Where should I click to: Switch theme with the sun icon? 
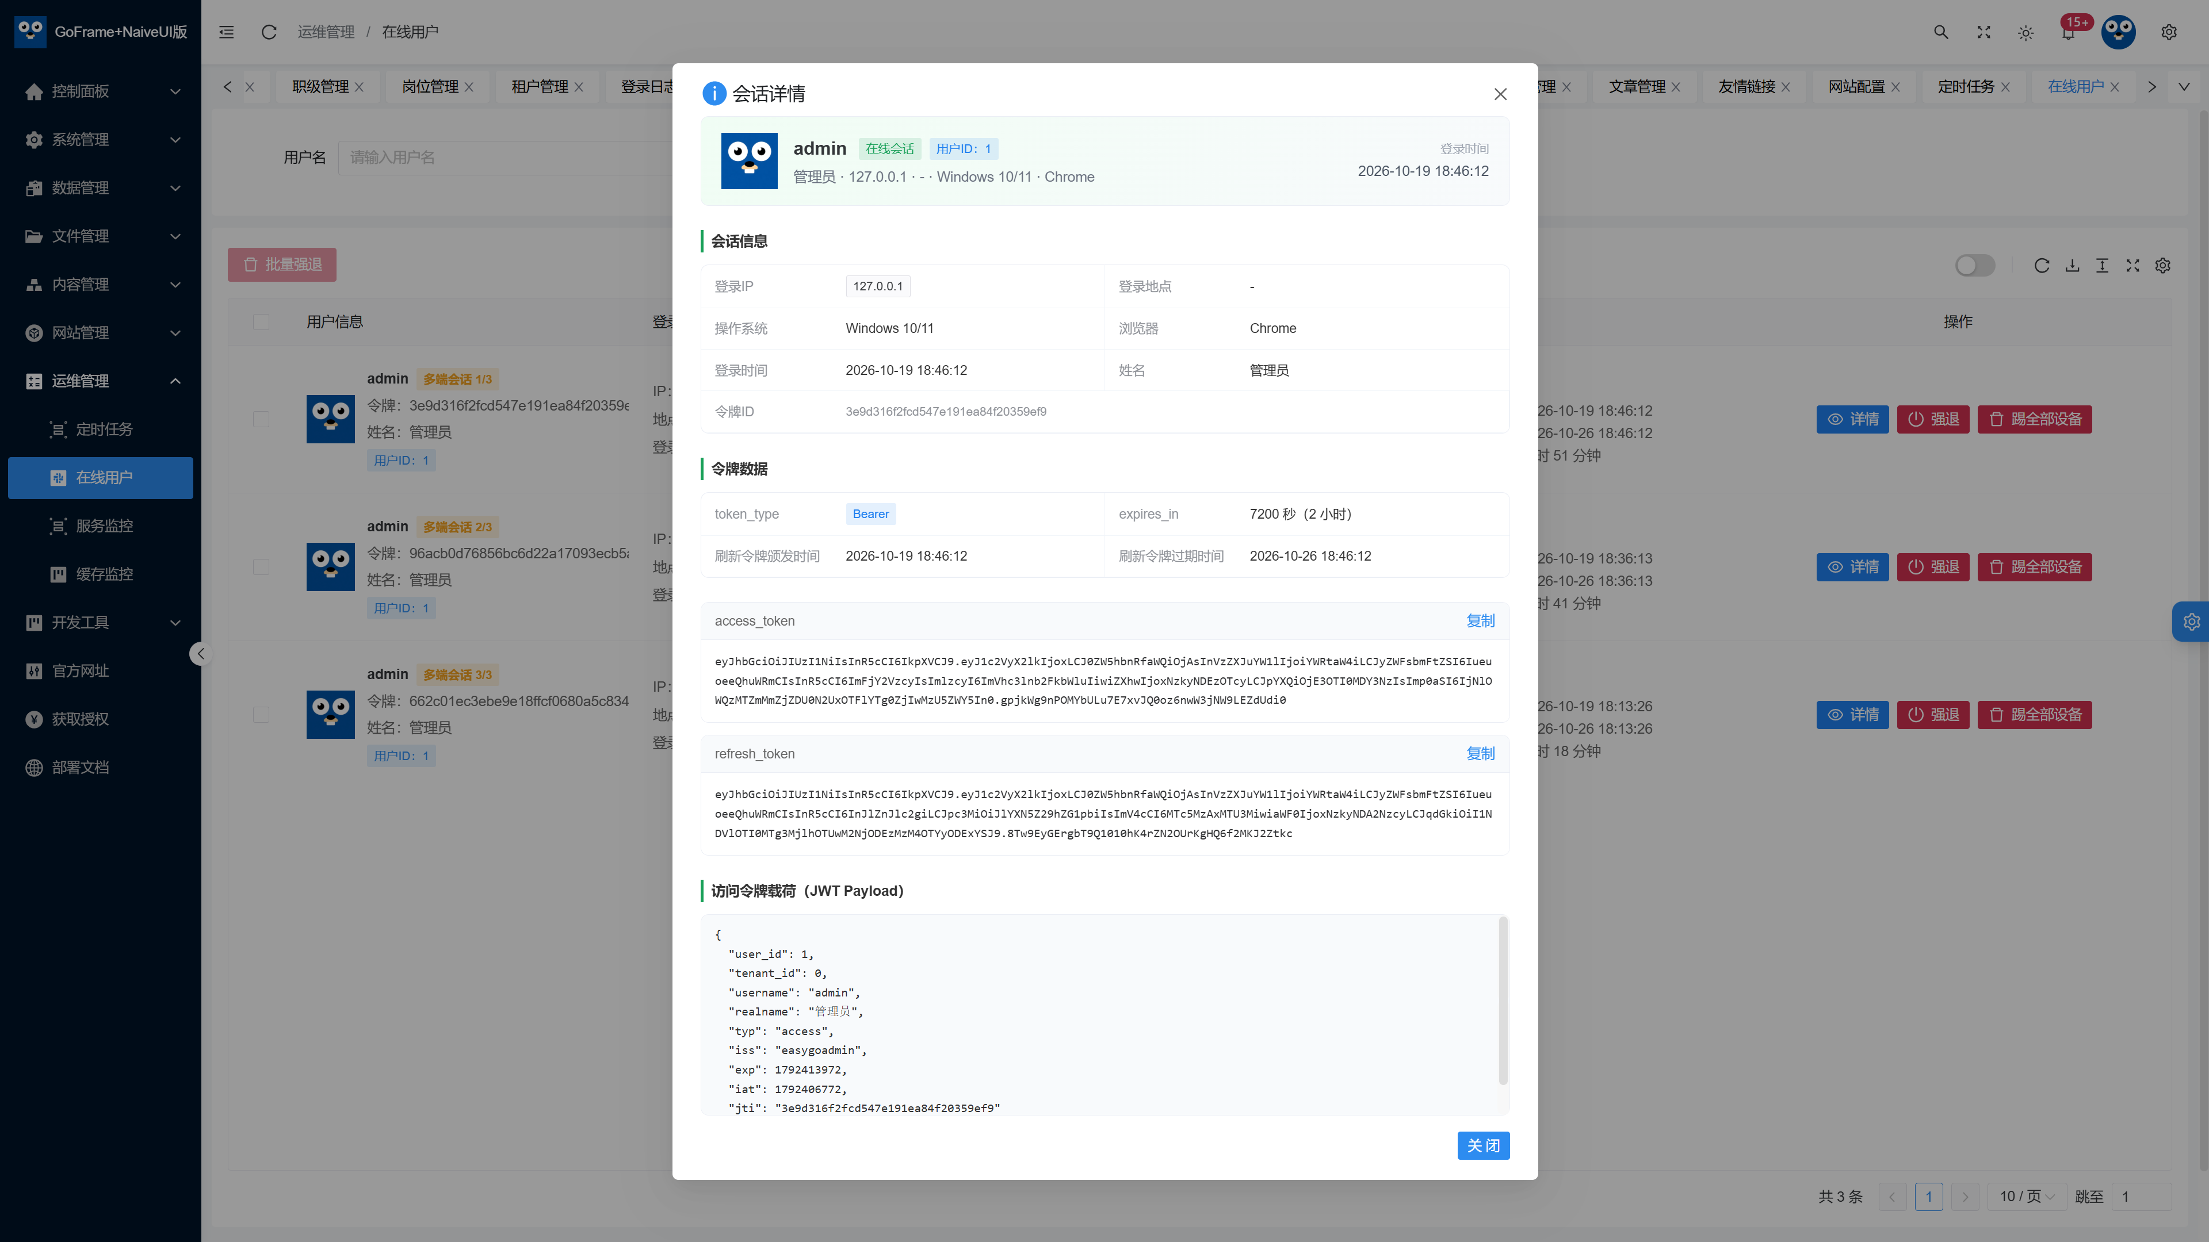(2025, 32)
